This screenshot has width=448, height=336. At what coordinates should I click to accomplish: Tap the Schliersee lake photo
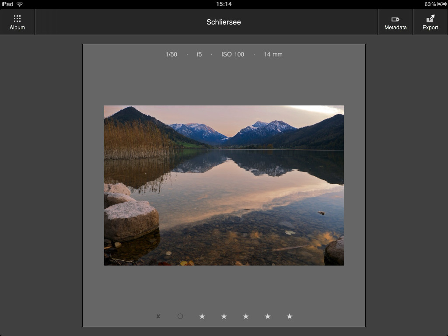click(x=224, y=185)
